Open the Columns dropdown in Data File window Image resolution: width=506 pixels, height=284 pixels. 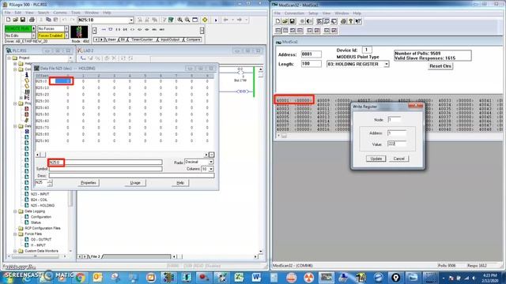point(211,169)
